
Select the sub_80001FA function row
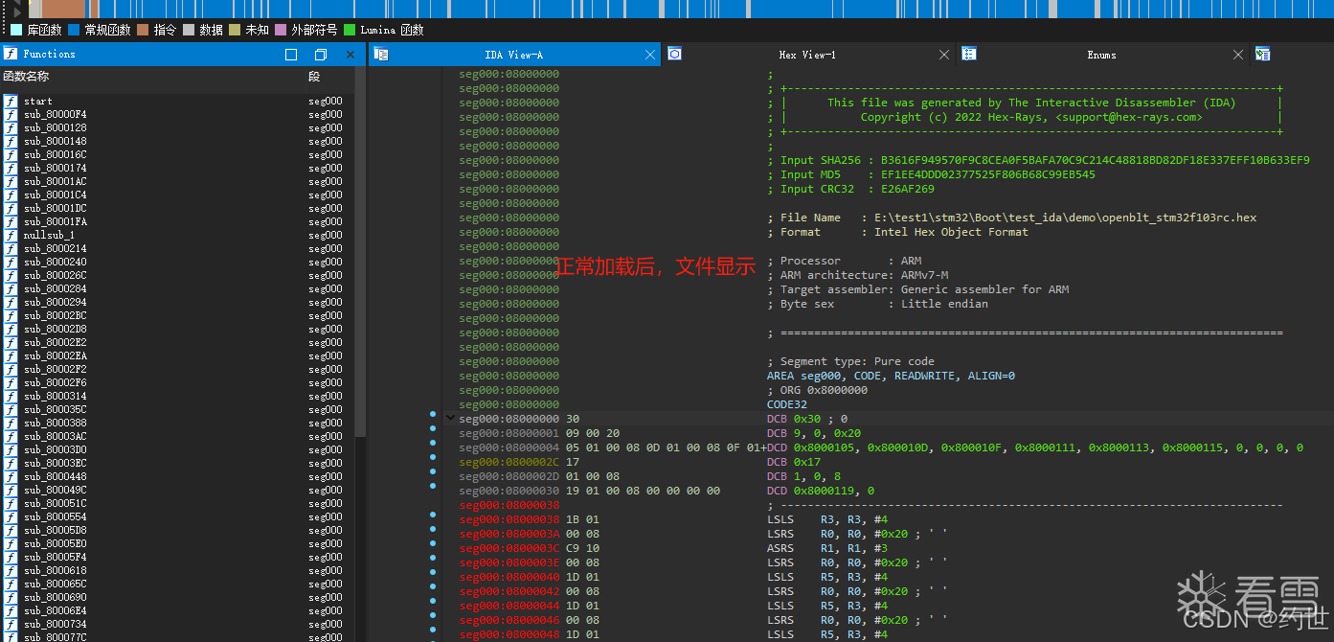tap(177, 221)
